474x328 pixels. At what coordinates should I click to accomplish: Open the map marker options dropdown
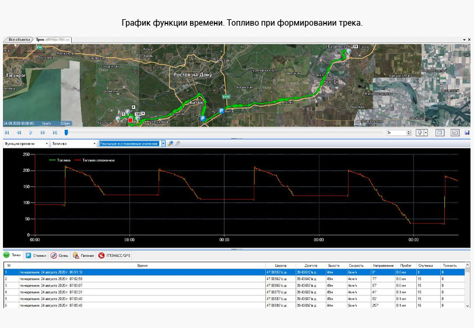[426, 133]
